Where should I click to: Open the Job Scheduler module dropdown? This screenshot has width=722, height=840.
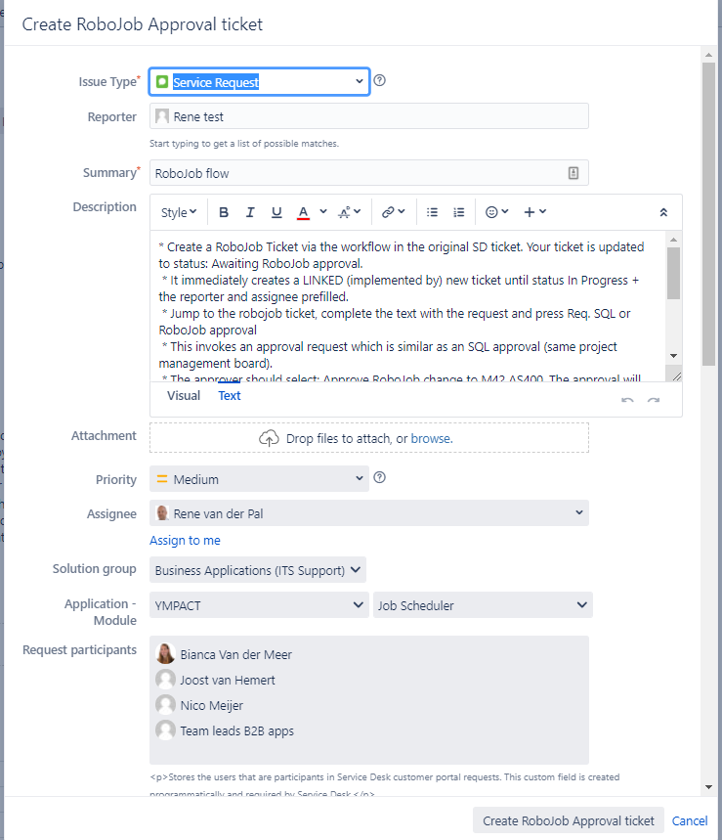483,605
